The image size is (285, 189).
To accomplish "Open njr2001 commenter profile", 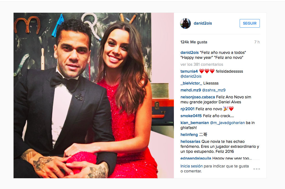I will 187,109.
